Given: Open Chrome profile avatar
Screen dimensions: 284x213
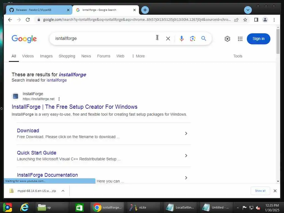Looking at the screenshot, I should click(265, 20).
